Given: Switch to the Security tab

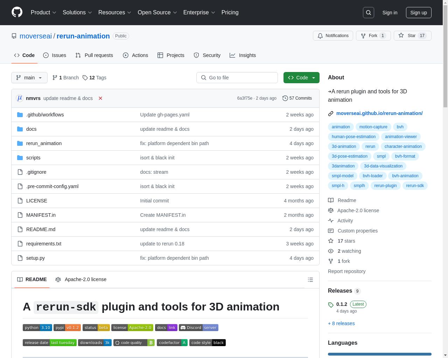Looking at the screenshot, I should tap(207, 55).
